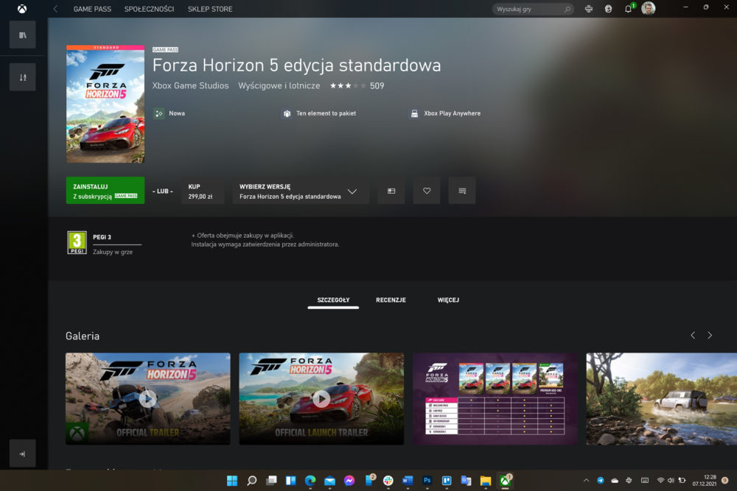Go back with the title bar arrow
This screenshot has height=491, width=737.
(55, 9)
